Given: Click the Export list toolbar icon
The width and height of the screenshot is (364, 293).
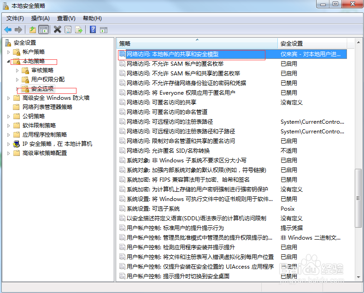Looking at the screenshot, I should point(79,30).
